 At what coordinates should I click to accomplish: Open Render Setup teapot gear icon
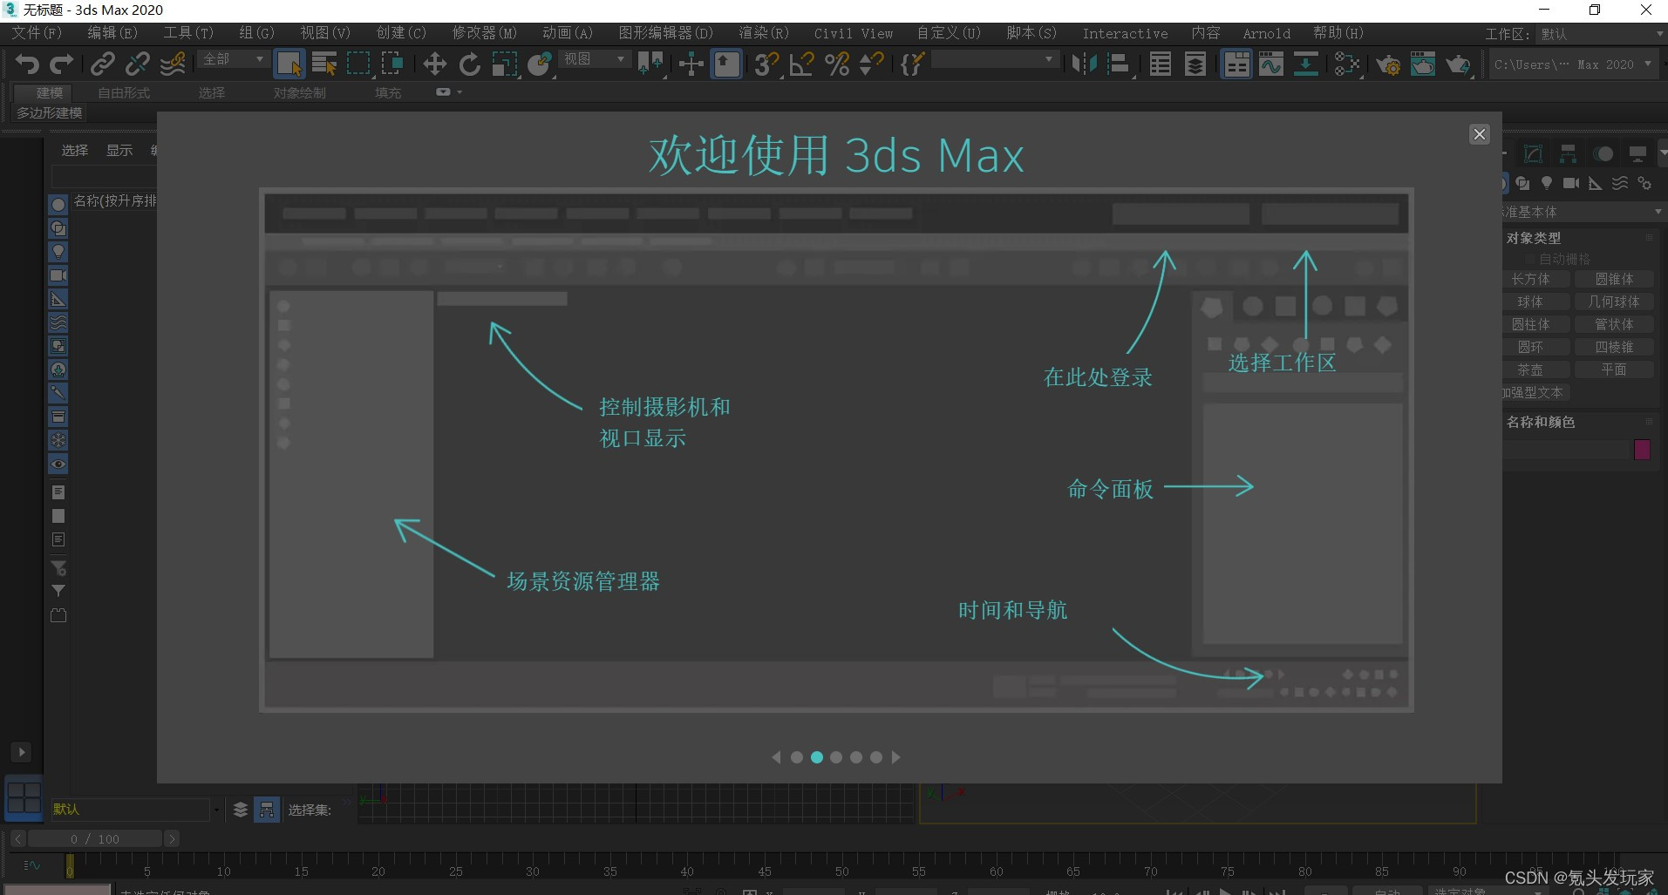1388,64
